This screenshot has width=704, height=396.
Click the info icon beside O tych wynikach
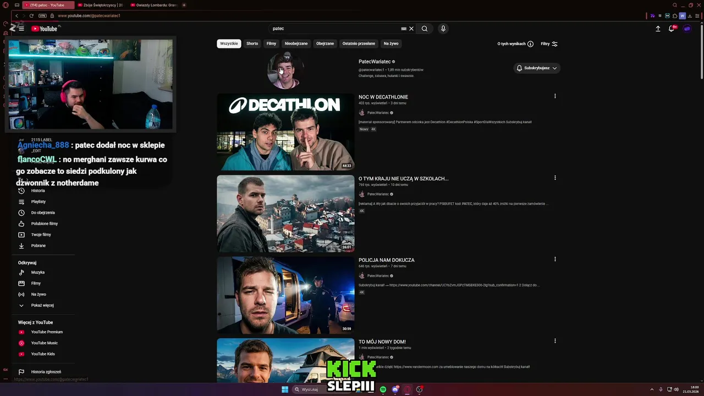pos(530,44)
